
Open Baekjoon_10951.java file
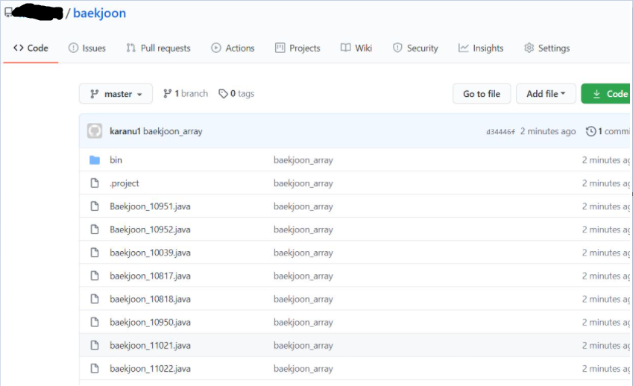click(x=150, y=206)
